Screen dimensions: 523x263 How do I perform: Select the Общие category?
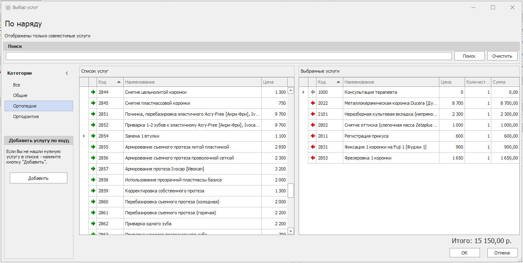(20, 95)
